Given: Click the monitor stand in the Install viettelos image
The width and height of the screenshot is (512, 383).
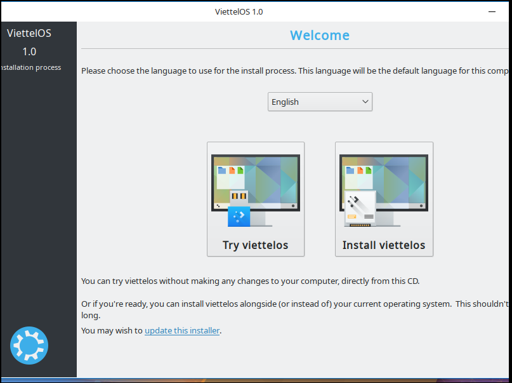Looking at the screenshot, I should point(388,218).
